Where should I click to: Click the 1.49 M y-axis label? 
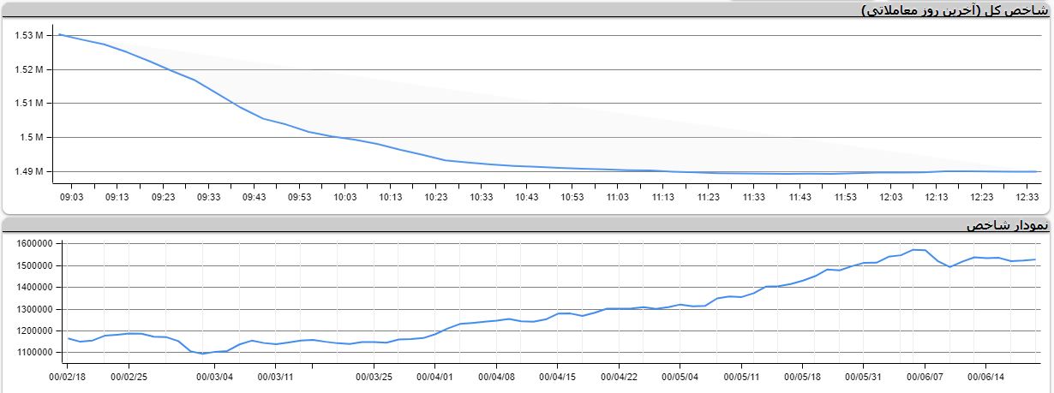pyautogui.click(x=28, y=171)
